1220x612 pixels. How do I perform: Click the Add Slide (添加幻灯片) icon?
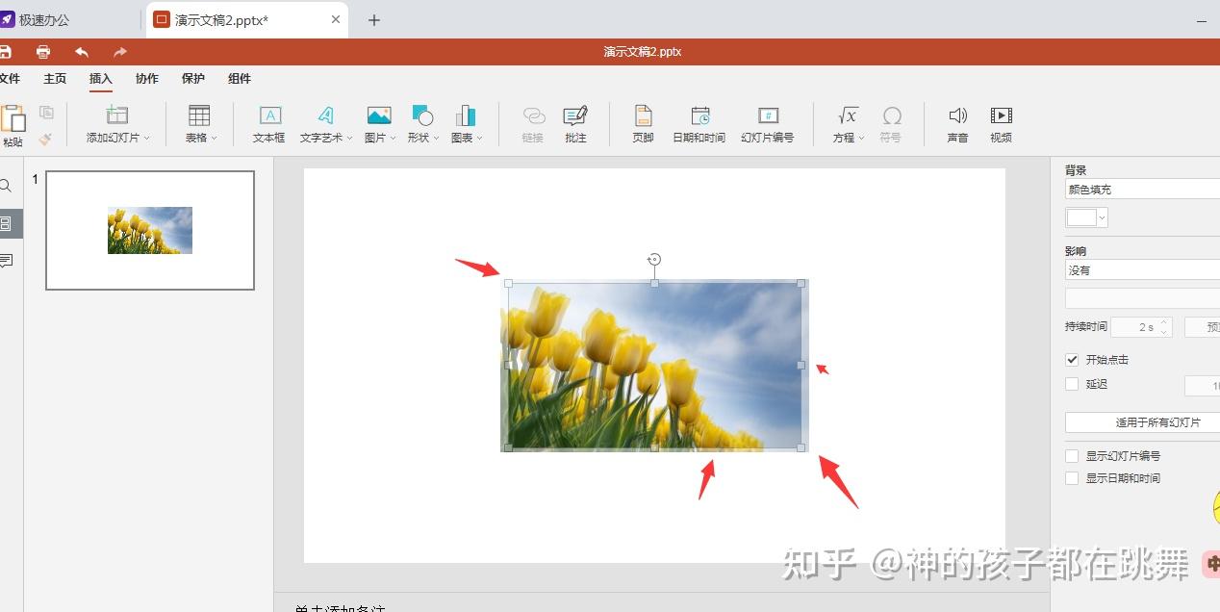[x=117, y=115]
